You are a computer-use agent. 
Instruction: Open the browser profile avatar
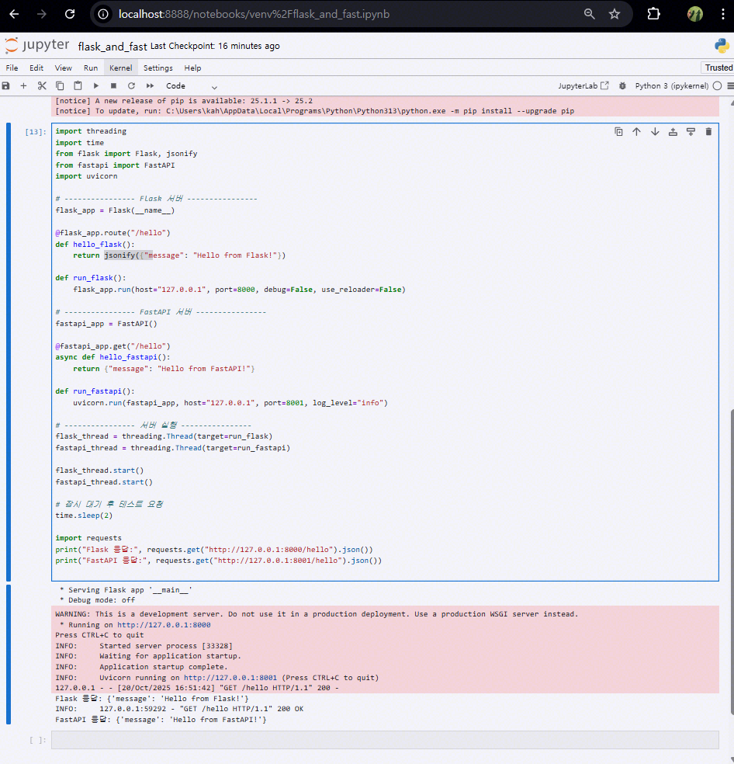695,14
